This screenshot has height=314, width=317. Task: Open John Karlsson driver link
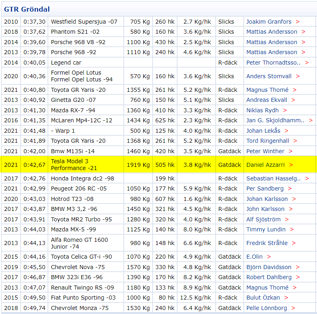[265, 209]
